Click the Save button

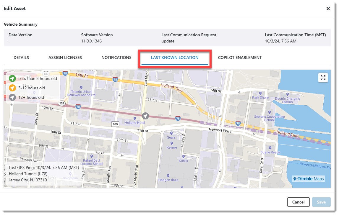point(321,202)
